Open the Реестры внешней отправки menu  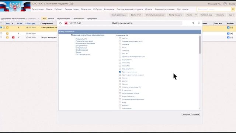pyautogui.click(x=129, y=9)
